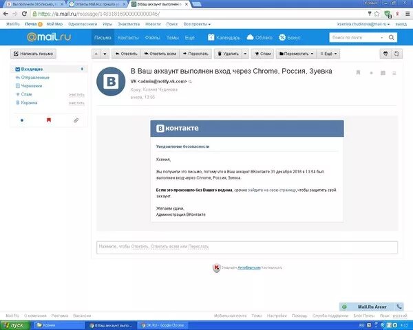Click the phone icon in Mail.Ru Агент bar
Viewport: 413px width, 330px height.
399,307
